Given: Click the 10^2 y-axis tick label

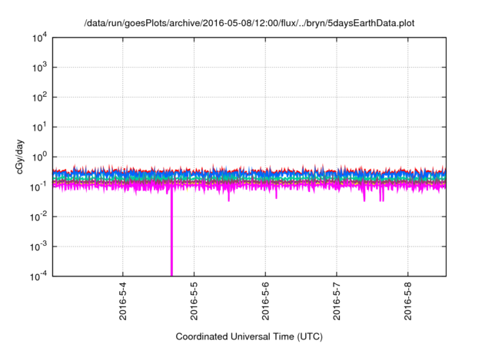Looking at the screenshot, I should pyautogui.click(x=39, y=98).
